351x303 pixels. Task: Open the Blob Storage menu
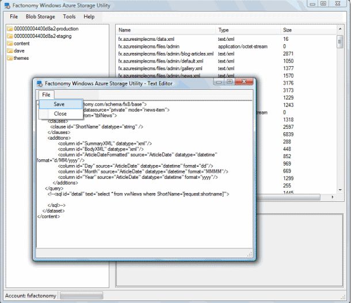(x=40, y=17)
